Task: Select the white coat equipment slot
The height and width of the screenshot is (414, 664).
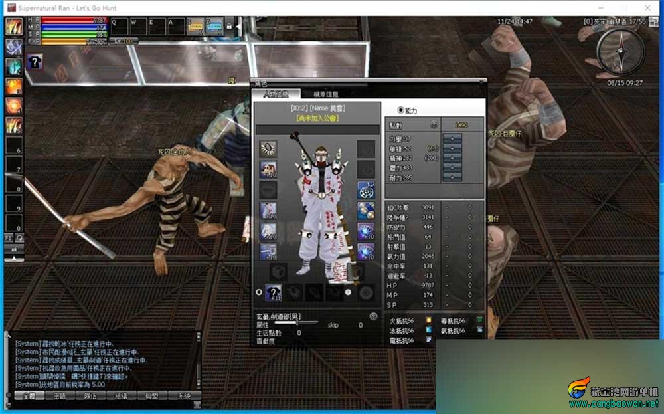Action: (x=268, y=211)
